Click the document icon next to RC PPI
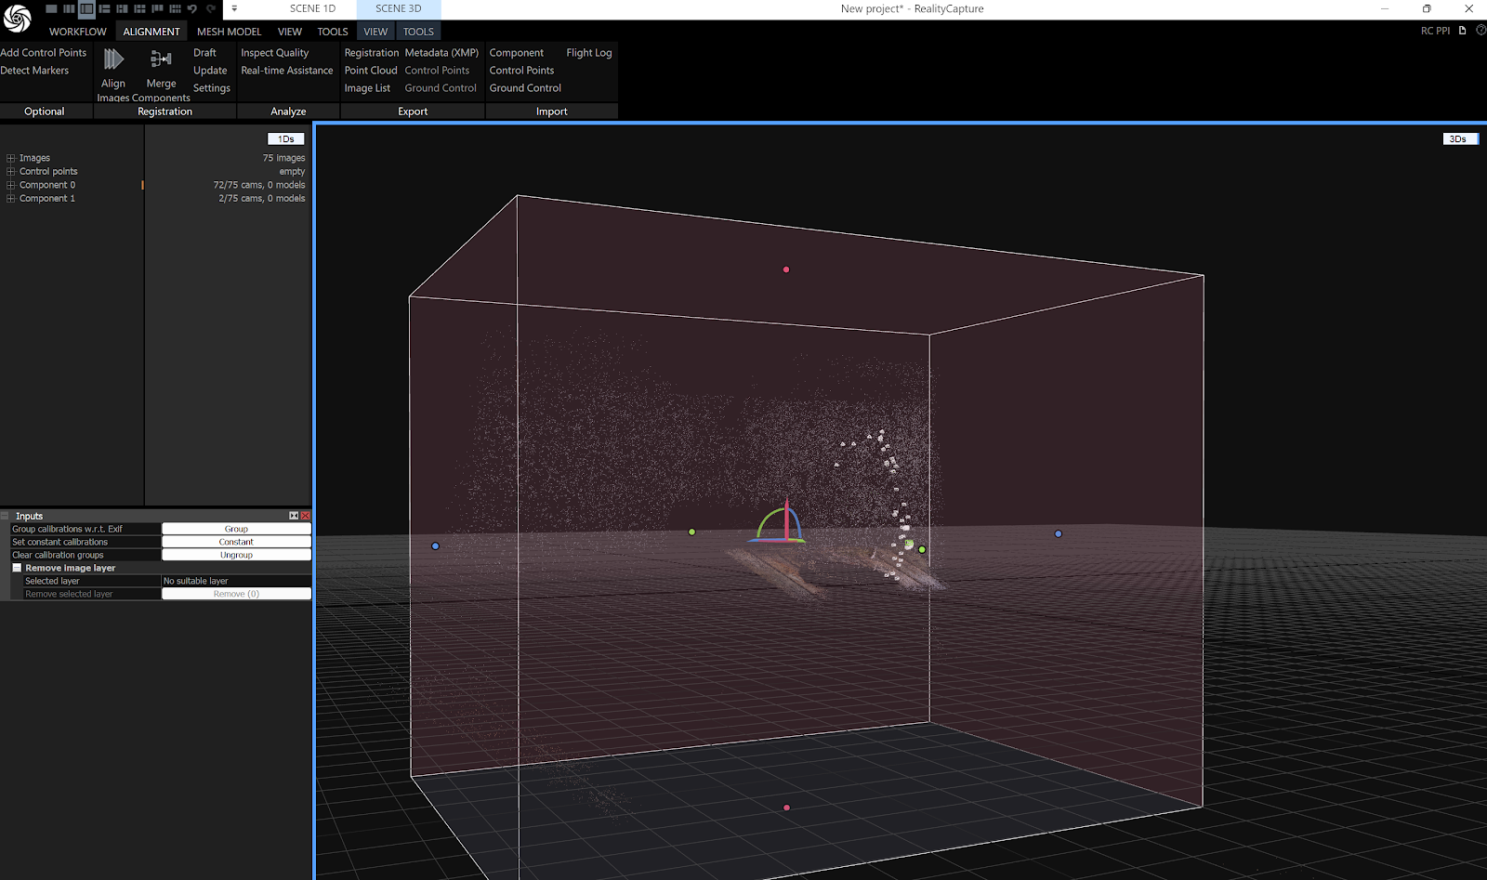The width and height of the screenshot is (1487, 880). coord(1463,31)
